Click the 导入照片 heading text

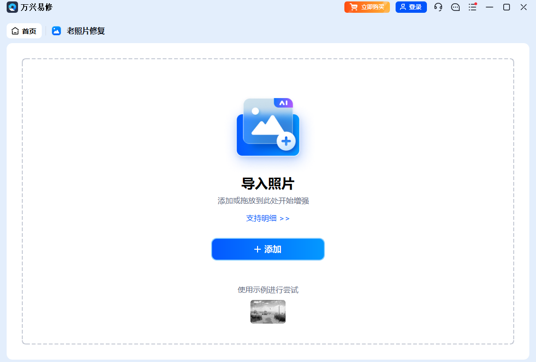[268, 184]
